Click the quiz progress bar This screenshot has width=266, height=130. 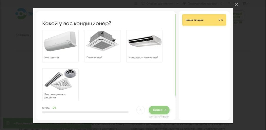[x=85, y=112]
